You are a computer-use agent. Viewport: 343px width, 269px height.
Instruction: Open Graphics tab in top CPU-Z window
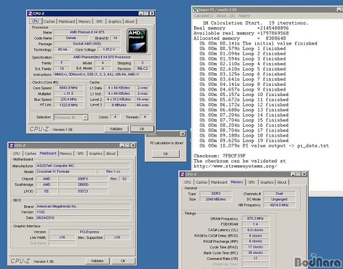[115, 21]
